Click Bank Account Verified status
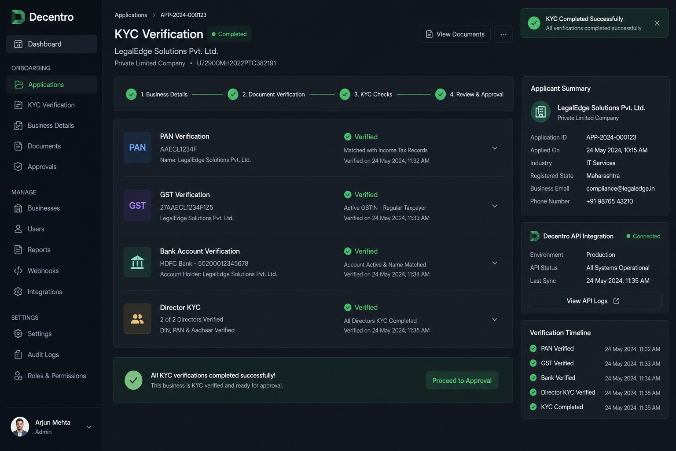Viewport: 676px width, 451px height. tap(361, 251)
